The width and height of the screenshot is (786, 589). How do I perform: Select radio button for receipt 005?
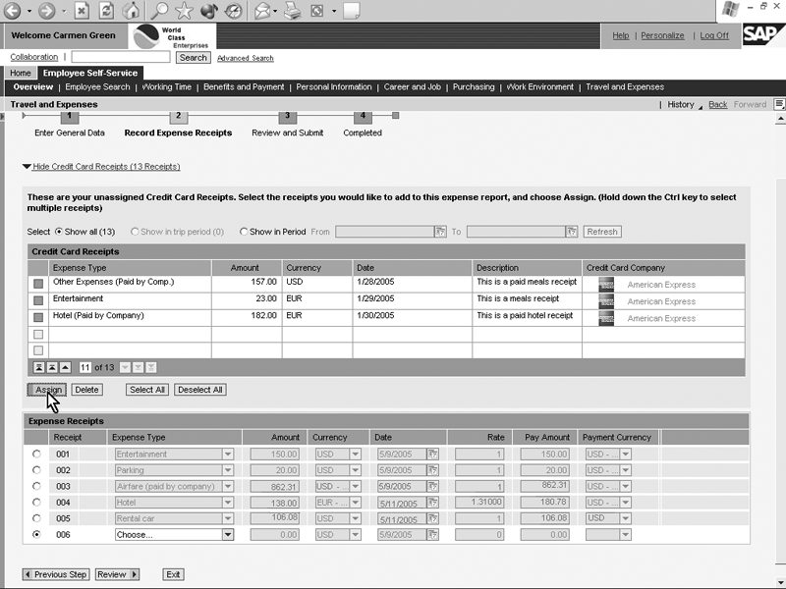click(36, 518)
